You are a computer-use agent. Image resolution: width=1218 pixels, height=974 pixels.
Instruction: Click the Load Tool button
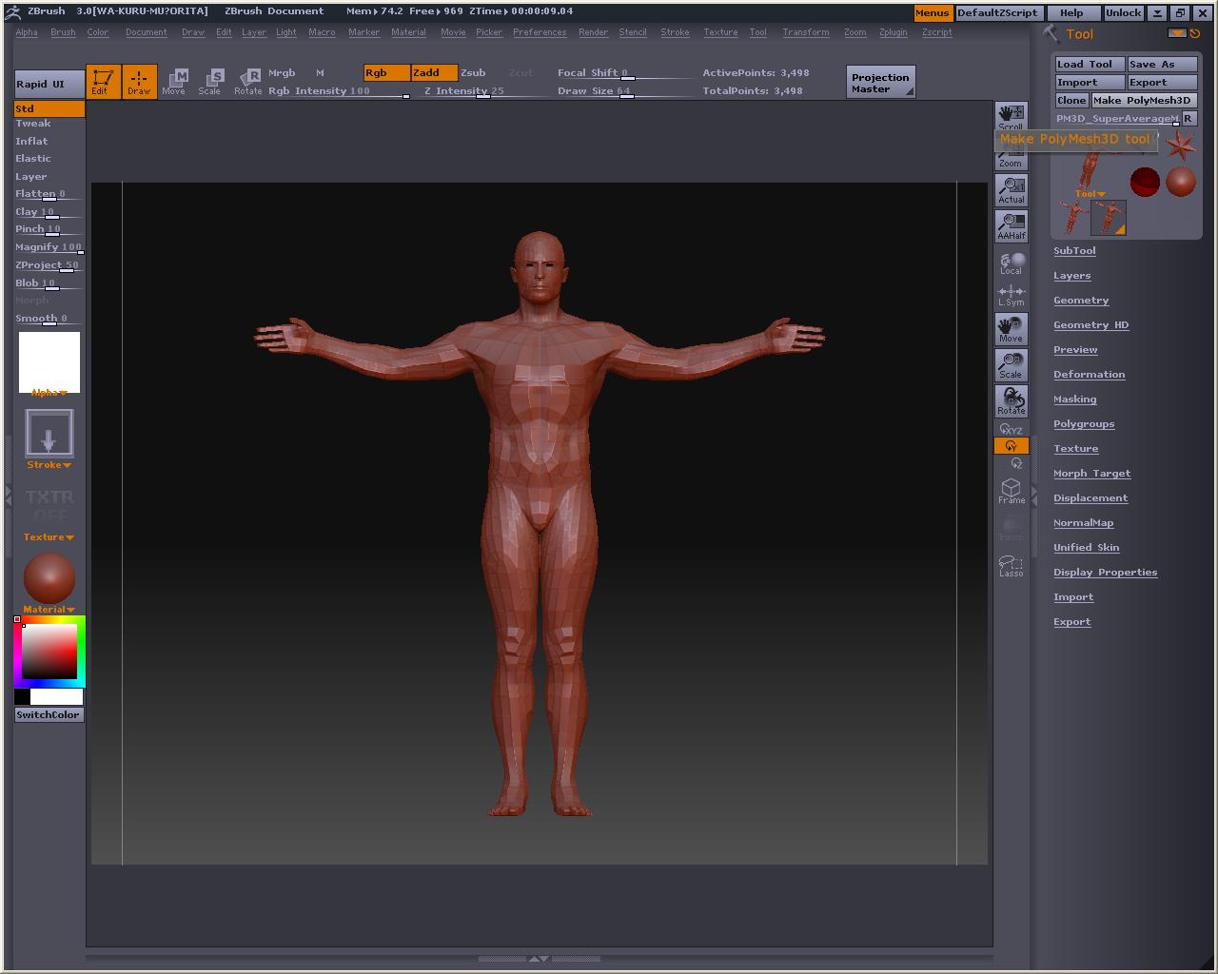1090,65
